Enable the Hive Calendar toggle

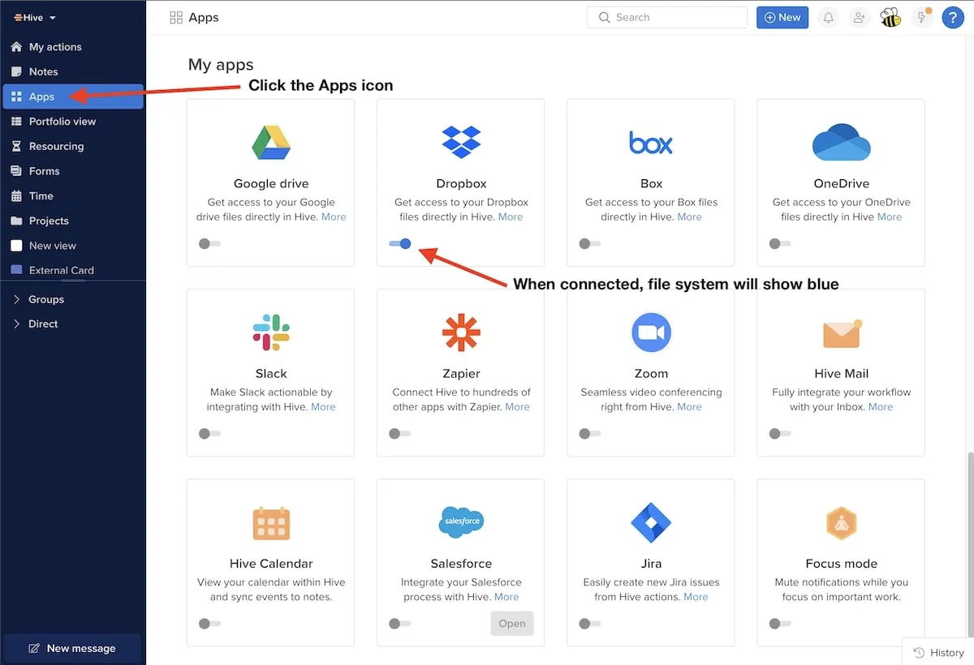[x=209, y=624]
